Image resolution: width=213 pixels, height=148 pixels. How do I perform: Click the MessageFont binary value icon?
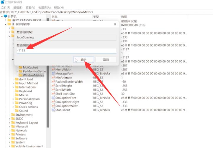tap(53, 74)
